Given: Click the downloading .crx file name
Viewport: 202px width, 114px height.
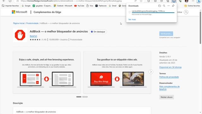Looking at the screenshot, I should (148, 11).
